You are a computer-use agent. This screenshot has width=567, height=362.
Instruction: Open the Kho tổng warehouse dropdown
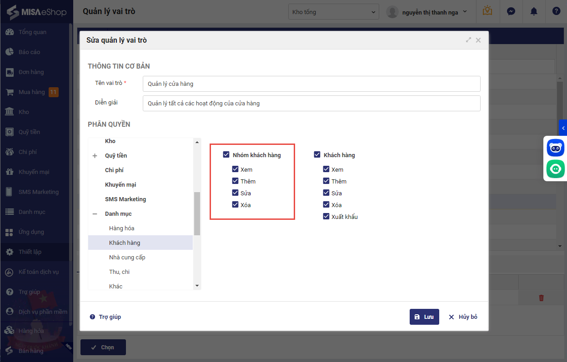(333, 12)
